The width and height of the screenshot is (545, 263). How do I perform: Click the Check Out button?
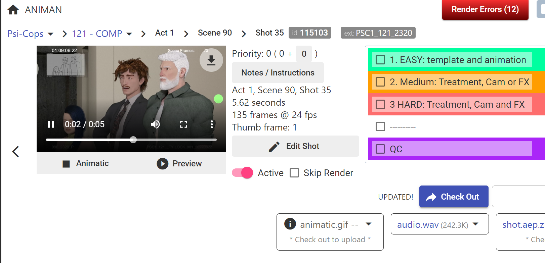click(454, 197)
